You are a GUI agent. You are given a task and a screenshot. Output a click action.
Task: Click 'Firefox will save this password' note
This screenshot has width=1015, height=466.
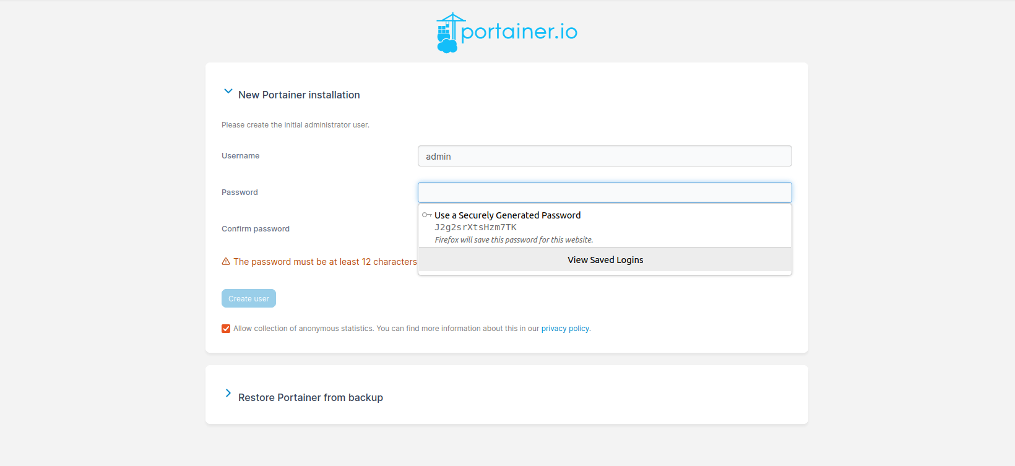click(x=514, y=240)
